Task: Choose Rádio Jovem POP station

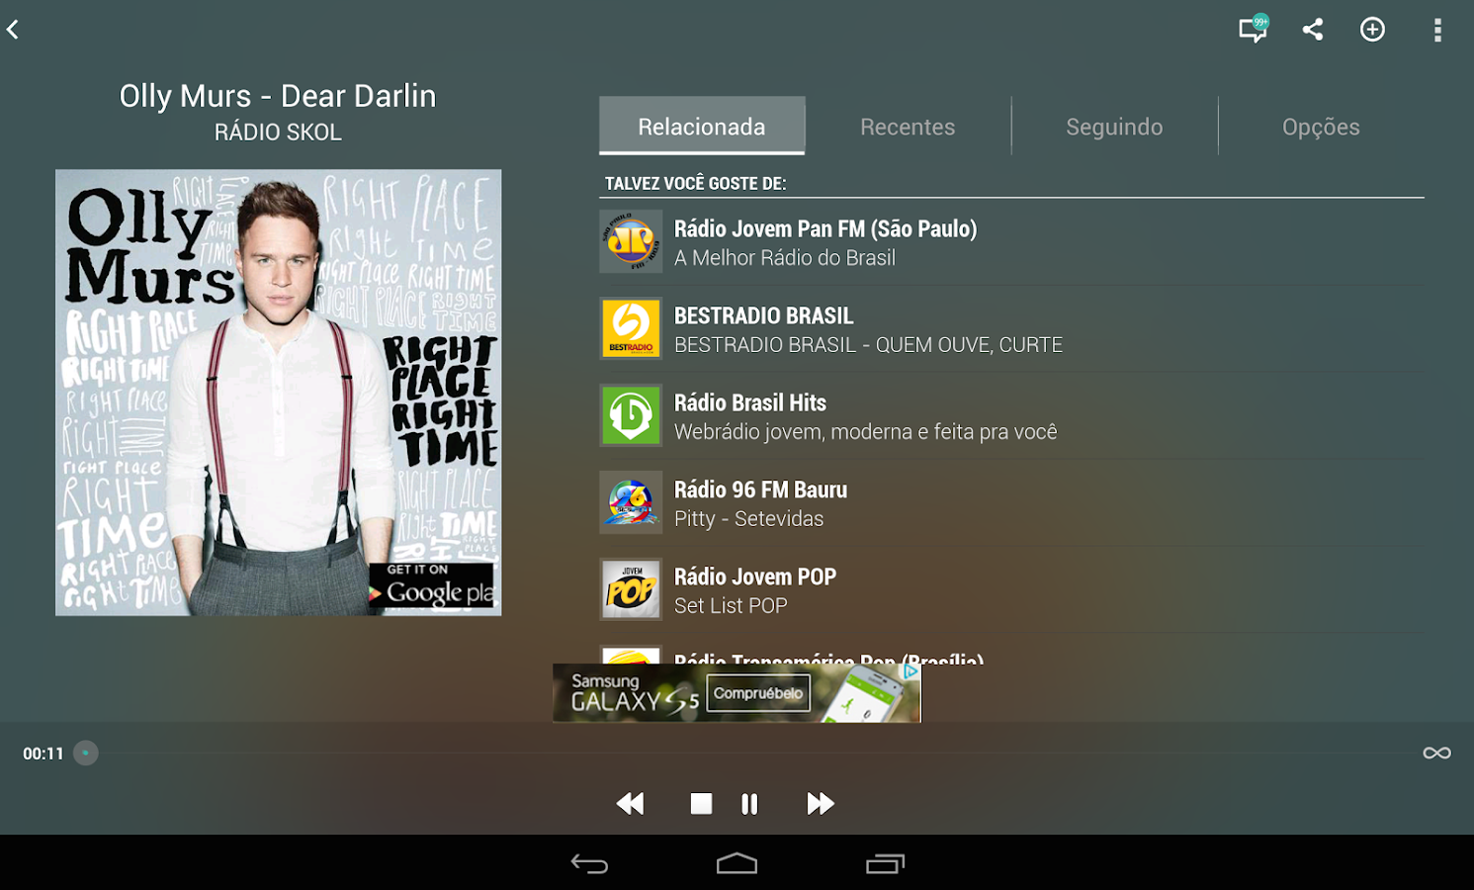Action: [x=1011, y=590]
